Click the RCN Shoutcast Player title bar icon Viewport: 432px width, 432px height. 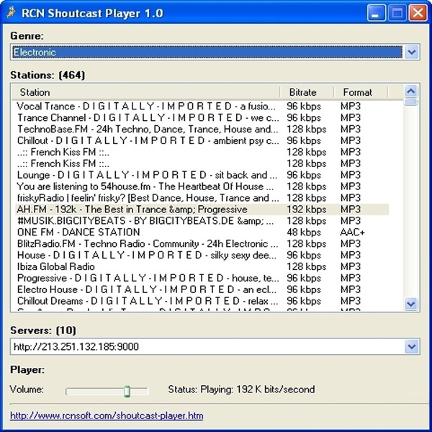point(11,13)
